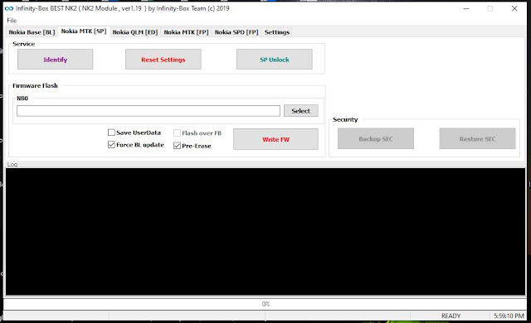
Task: Click the 0% progress bar
Action: click(x=265, y=304)
